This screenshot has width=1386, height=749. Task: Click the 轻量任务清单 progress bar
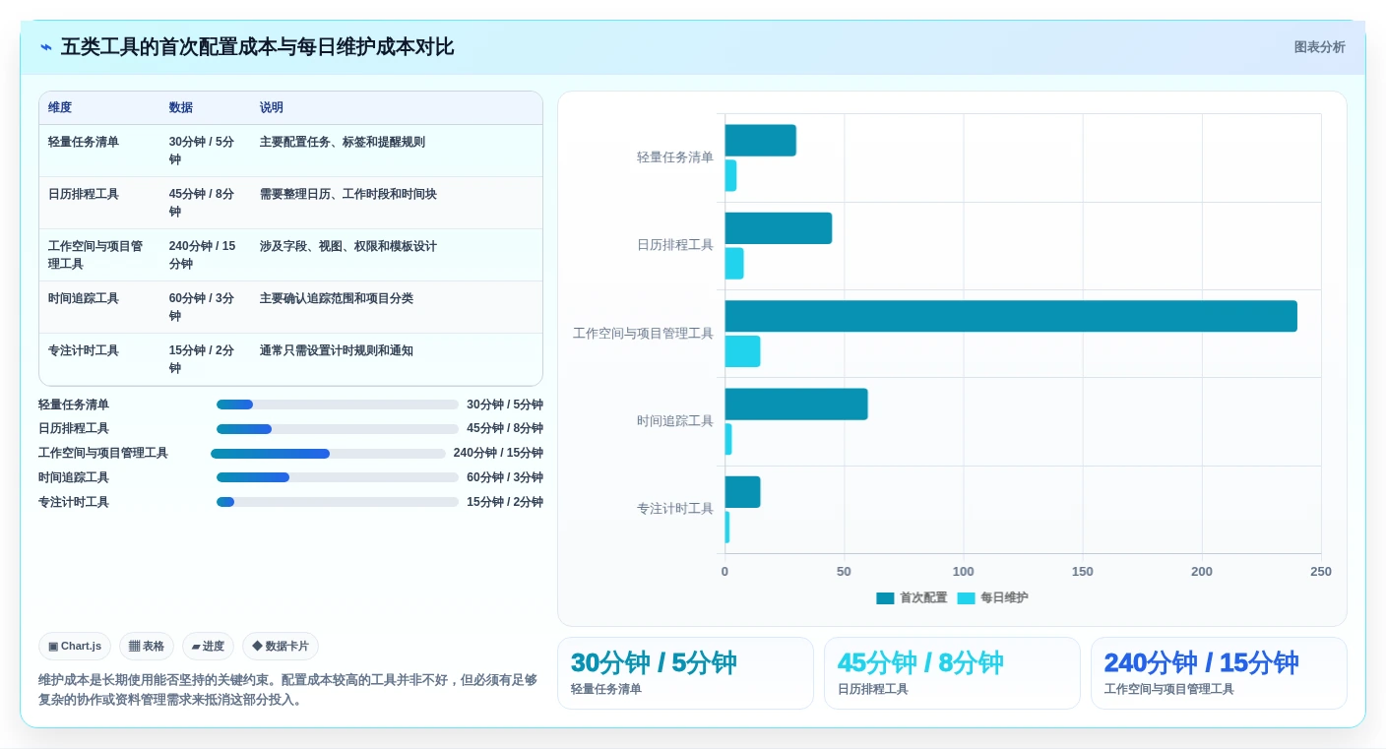tap(338, 405)
